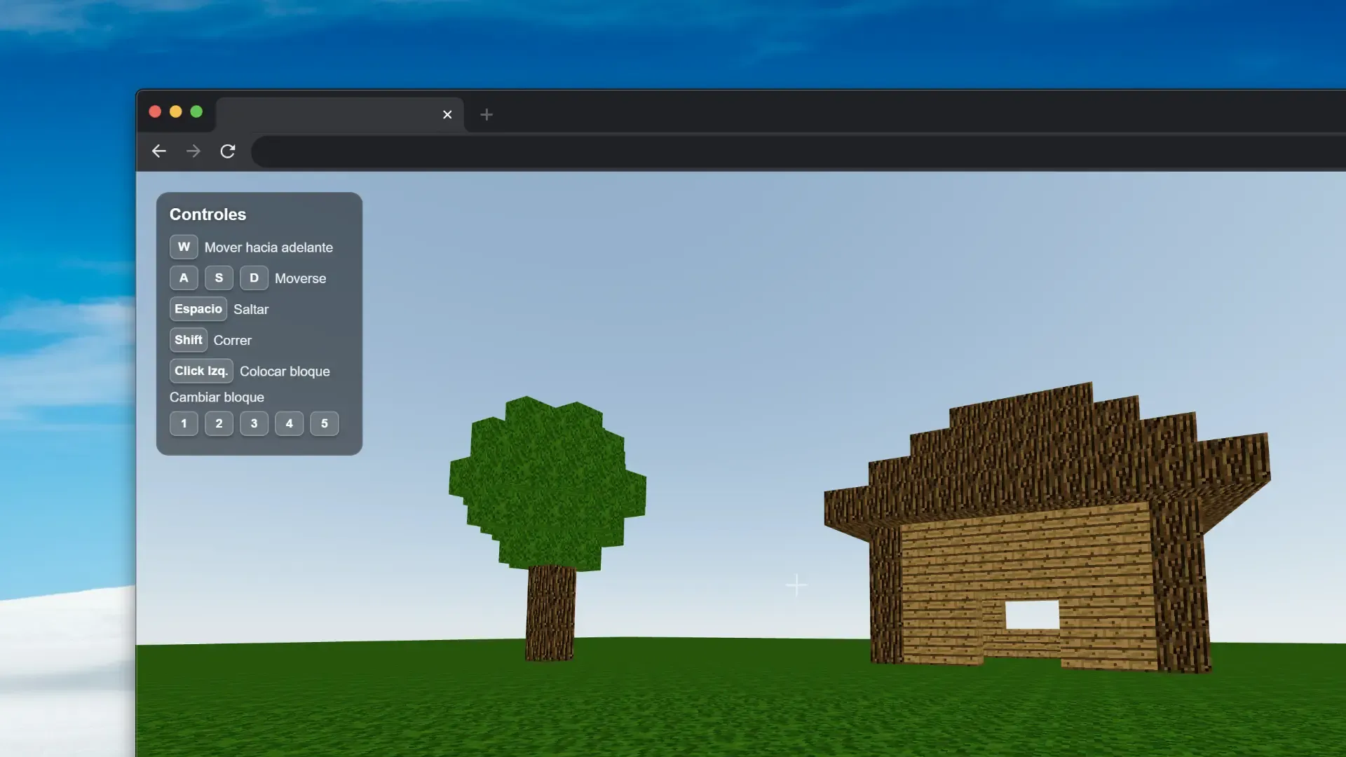1346x757 pixels.
Task: Click the Espacio key button
Action: tap(198, 308)
